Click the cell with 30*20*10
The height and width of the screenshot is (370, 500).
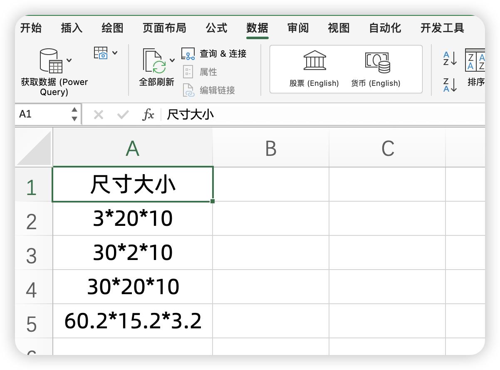coord(133,287)
